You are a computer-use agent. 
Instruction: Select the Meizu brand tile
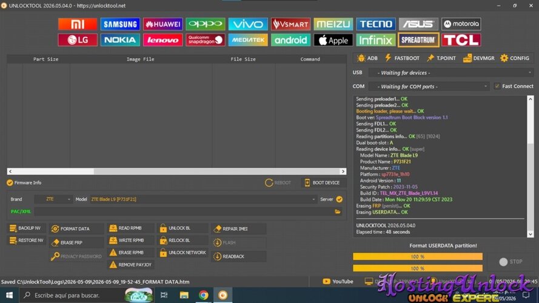coord(333,24)
